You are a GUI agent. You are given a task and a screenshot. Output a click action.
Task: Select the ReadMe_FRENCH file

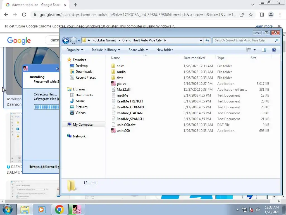pos(130,101)
